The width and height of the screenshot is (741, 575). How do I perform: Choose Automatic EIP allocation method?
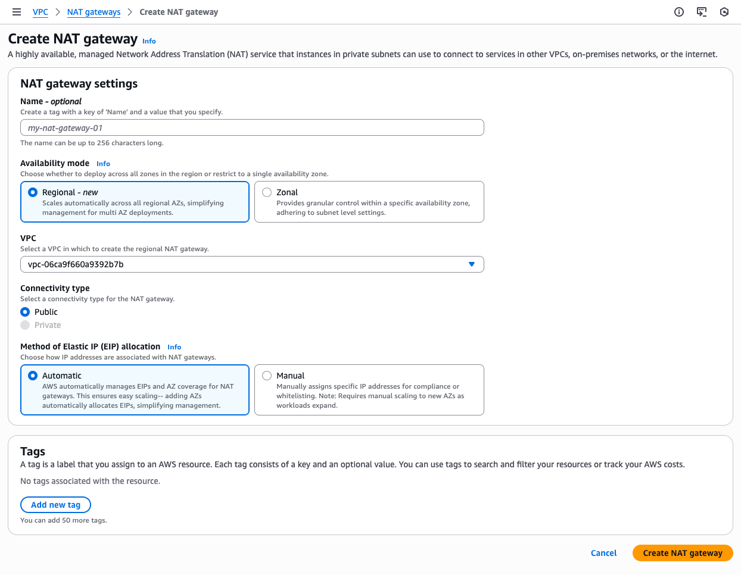pyautogui.click(x=33, y=376)
